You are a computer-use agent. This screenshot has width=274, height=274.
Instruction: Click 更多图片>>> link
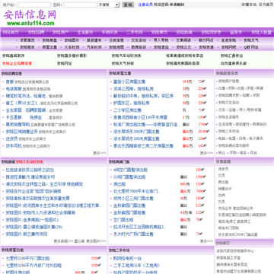[97, 241]
